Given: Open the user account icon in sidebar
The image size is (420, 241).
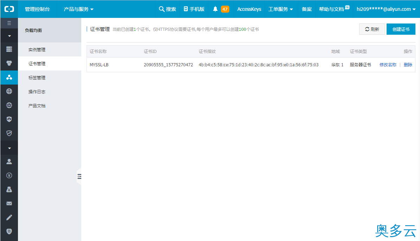Looking at the screenshot, I should coord(9,161).
